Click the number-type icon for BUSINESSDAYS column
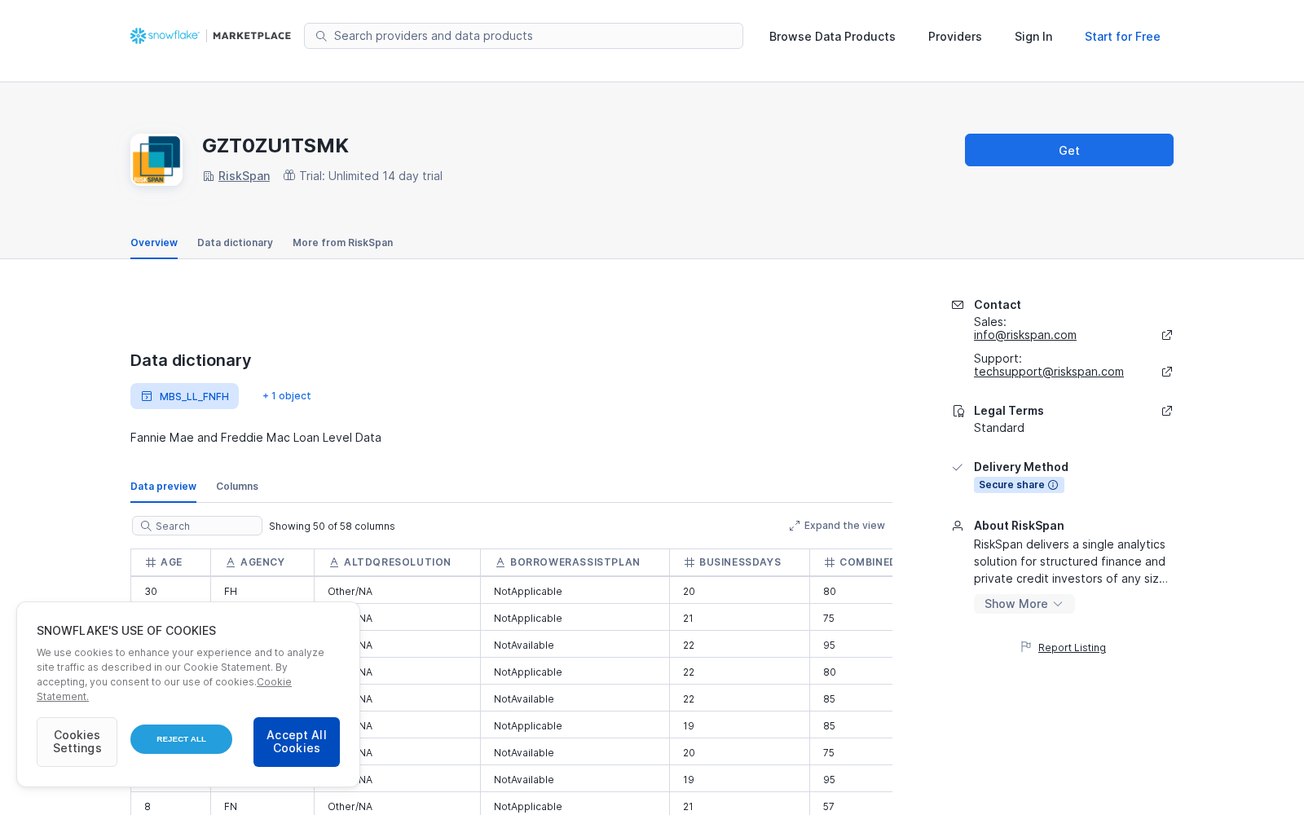The height and width of the screenshot is (815, 1304). coord(689,562)
